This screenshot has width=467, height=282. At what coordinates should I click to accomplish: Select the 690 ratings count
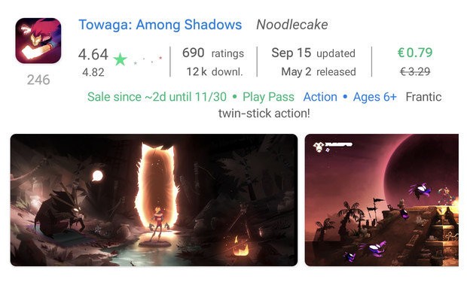213,53
